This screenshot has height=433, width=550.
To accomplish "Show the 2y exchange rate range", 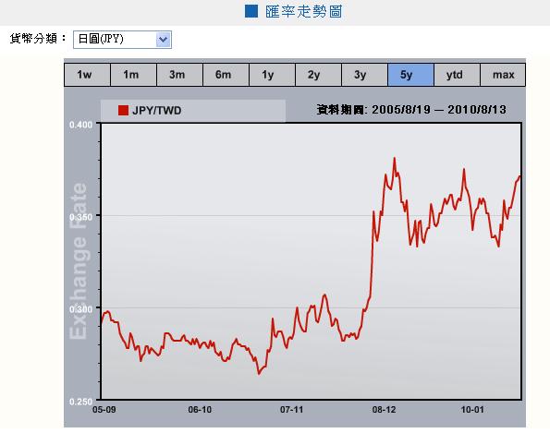I will [318, 75].
